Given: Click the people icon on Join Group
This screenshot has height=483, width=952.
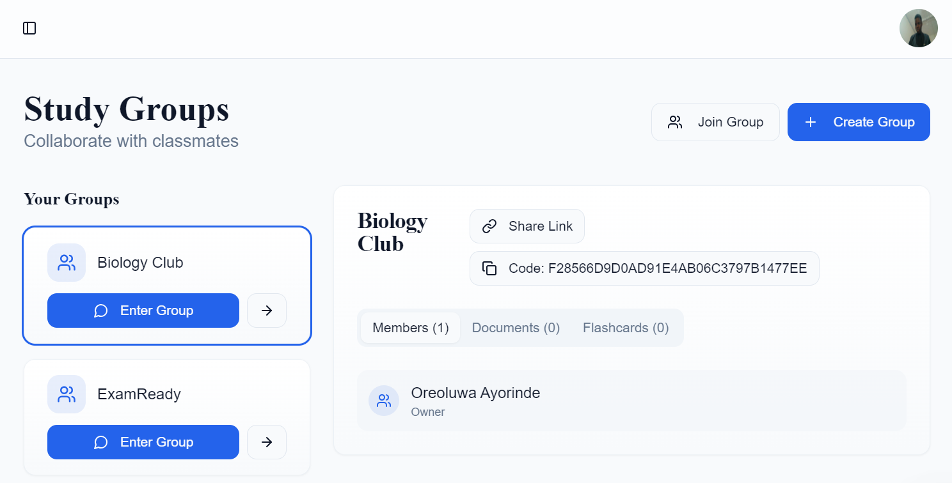Looking at the screenshot, I should pos(675,122).
